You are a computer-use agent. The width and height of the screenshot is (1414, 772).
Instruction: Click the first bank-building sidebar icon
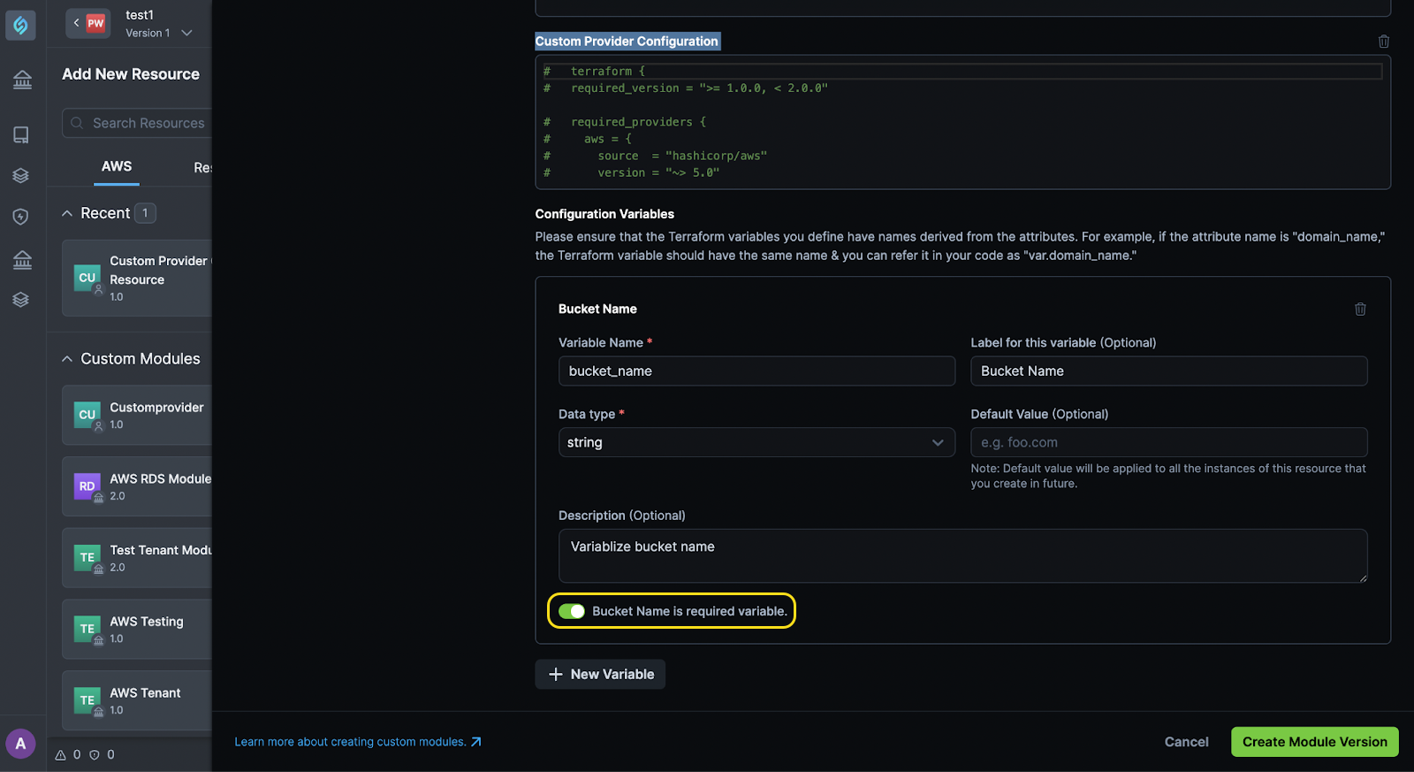click(x=22, y=80)
